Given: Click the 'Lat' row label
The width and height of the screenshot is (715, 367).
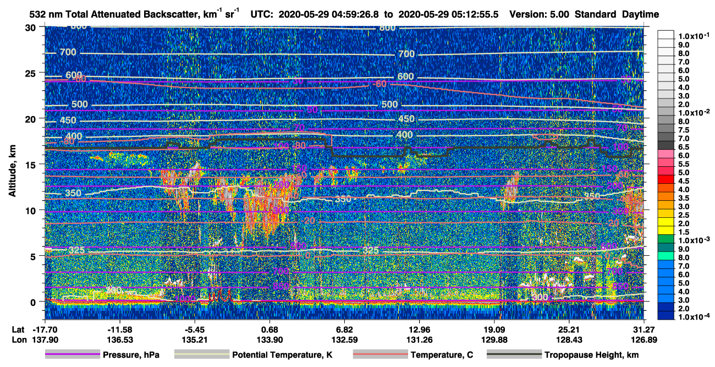Looking at the screenshot, I should 18,330.
